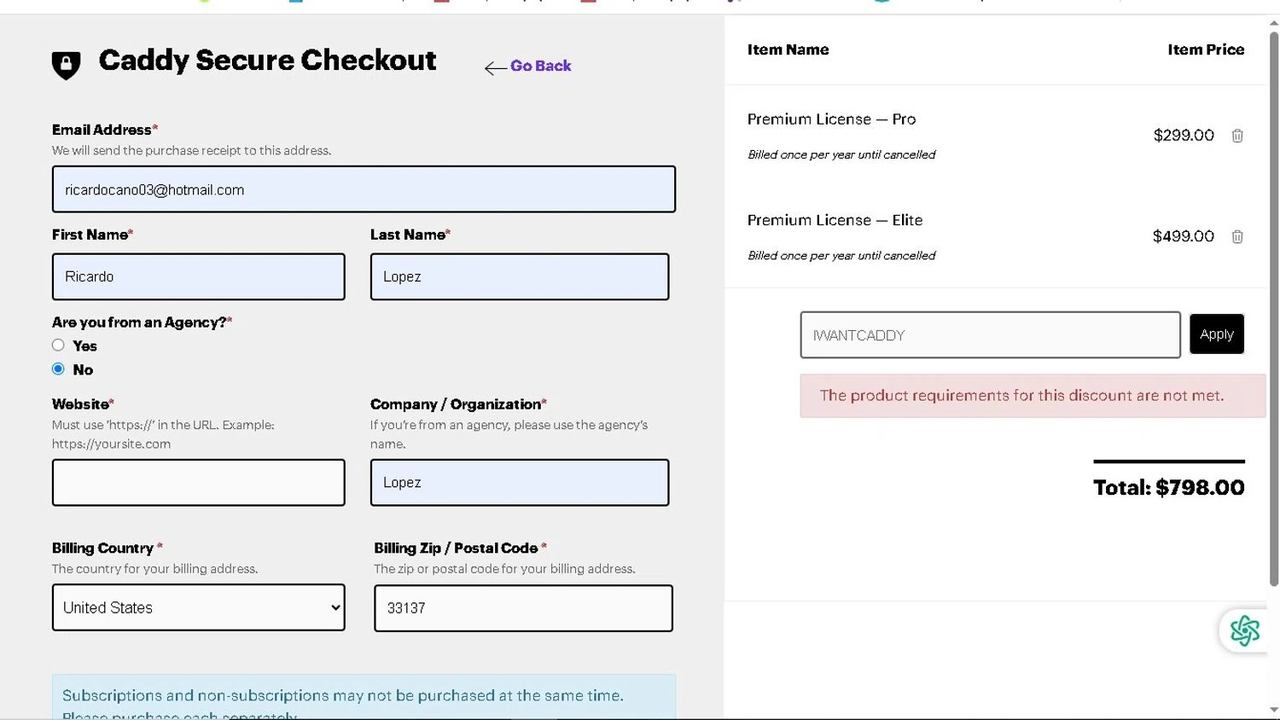Click the $299.00 price
Screen dimensions: 1280x720
coord(1184,136)
